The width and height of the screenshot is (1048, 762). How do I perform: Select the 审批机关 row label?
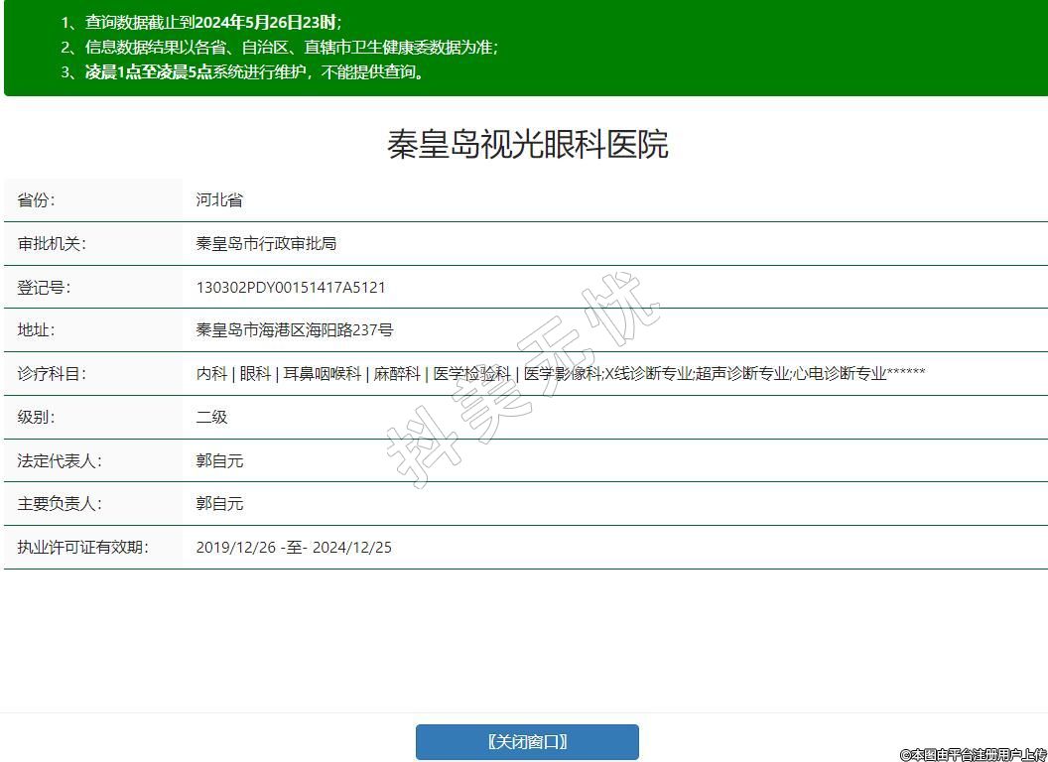coord(52,244)
